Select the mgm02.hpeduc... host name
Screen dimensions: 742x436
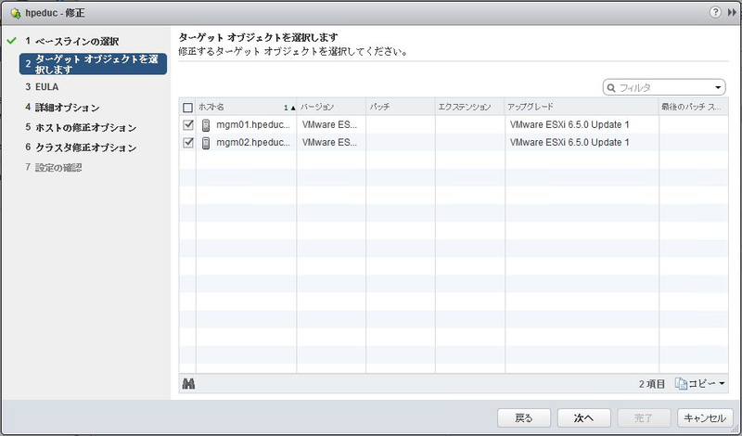click(x=253, y=143)
